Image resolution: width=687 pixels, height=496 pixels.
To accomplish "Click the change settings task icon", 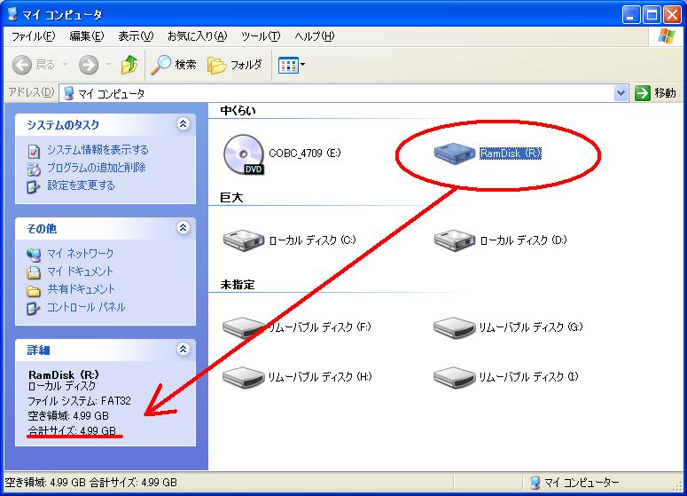I will pyautogui.click(x=34, y=187).
